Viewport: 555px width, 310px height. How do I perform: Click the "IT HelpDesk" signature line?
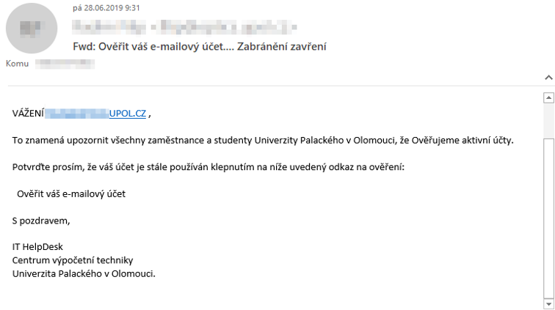tap(37, 247)
